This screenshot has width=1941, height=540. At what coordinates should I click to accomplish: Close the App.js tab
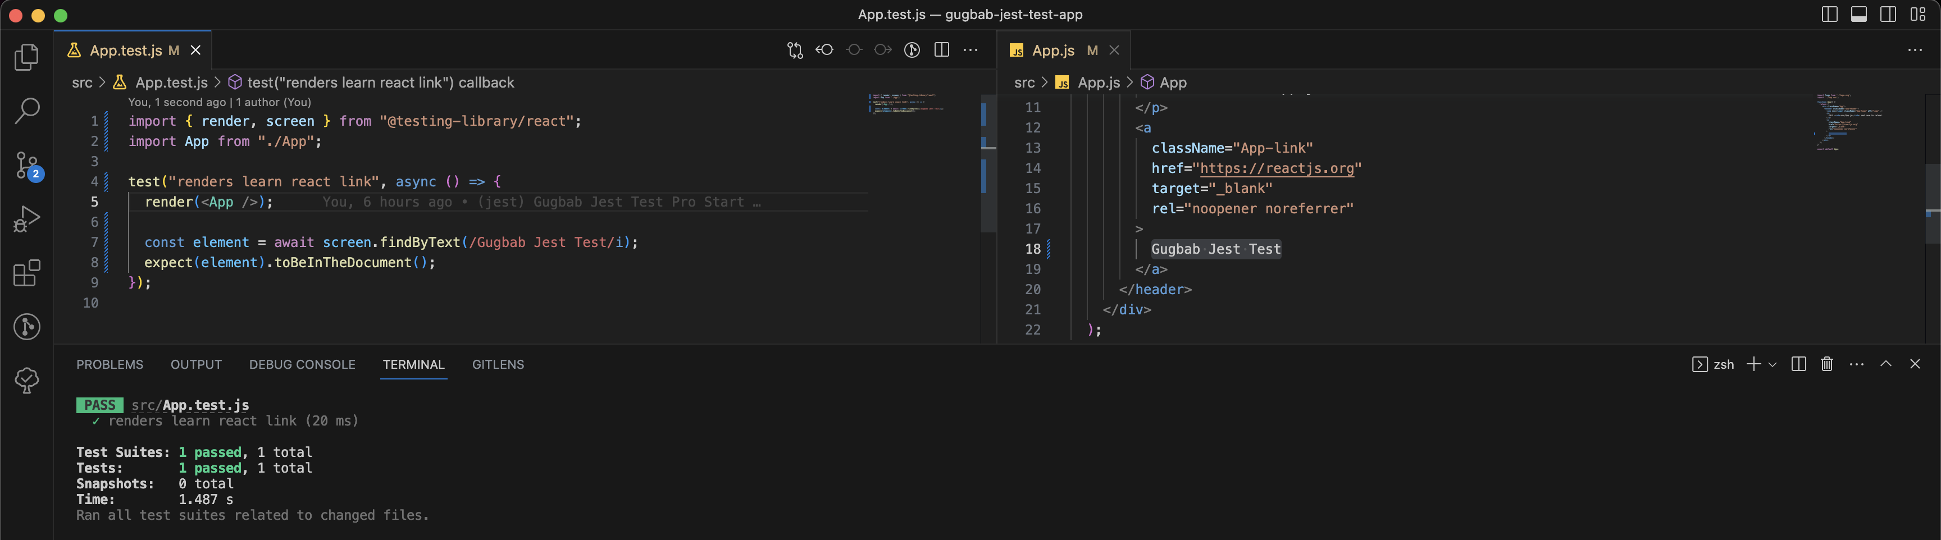[1114, 51]
